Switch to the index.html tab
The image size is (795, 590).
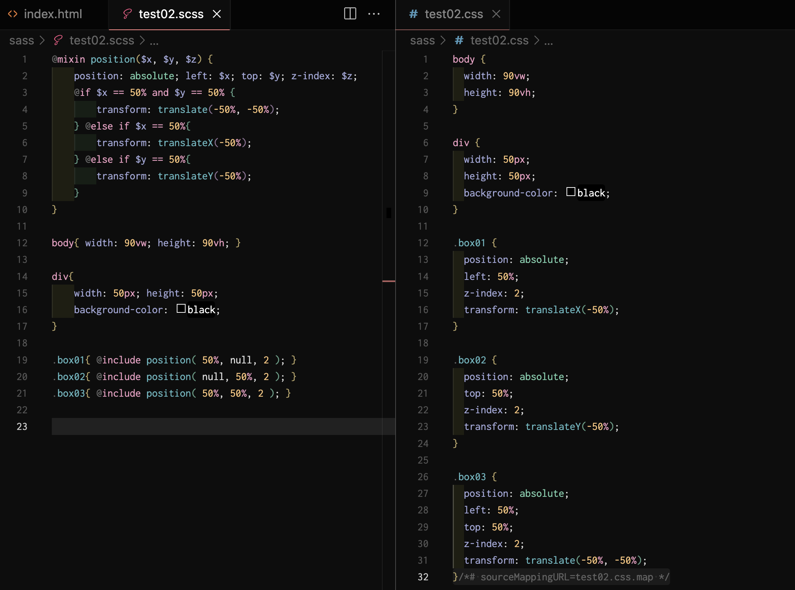pyautogui.click(x=53, y=14)
